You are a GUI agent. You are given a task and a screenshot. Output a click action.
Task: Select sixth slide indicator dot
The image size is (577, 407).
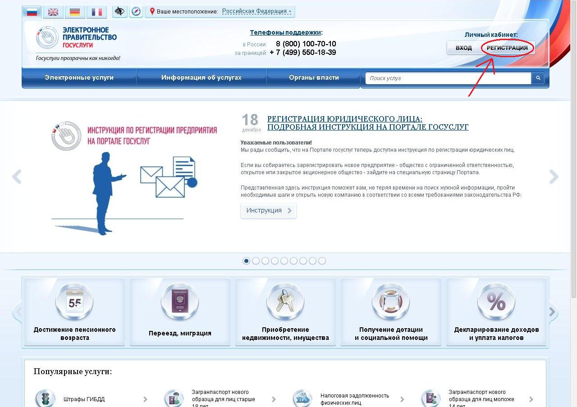coord(293,261)
